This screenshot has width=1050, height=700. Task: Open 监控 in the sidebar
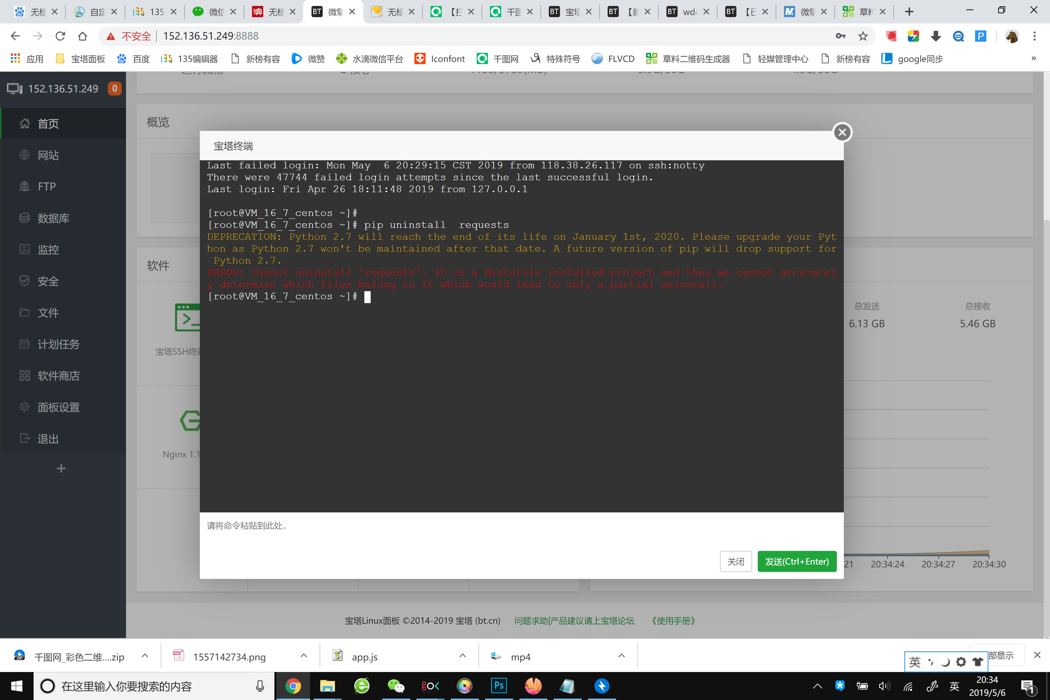coord(63,249)
